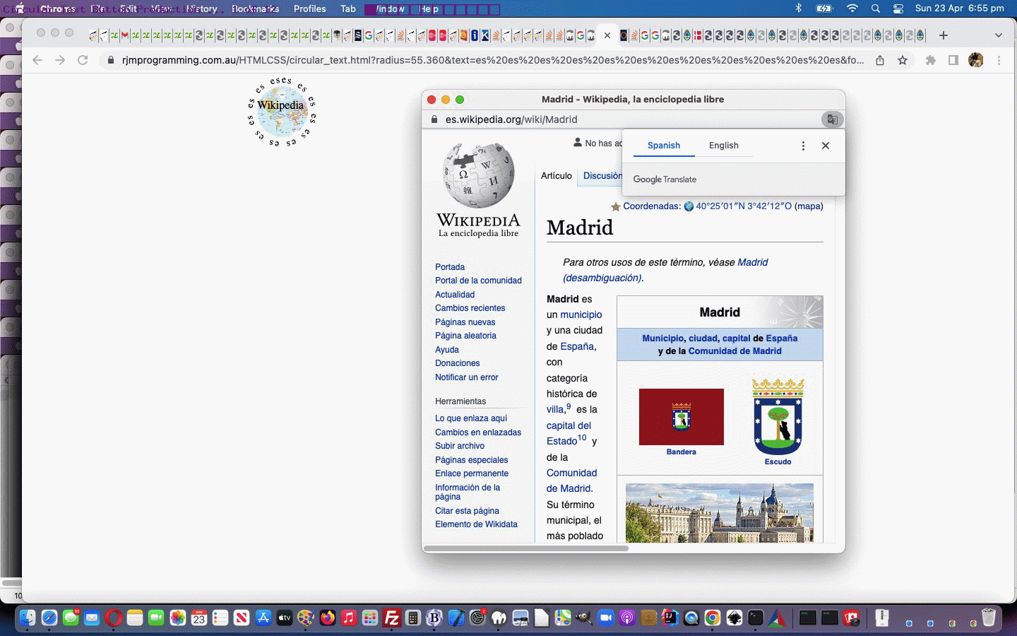This screenshot has width=1017, height=636.
Task: Click Madrid Escudo coat of arms image
Action: [778, 416]
